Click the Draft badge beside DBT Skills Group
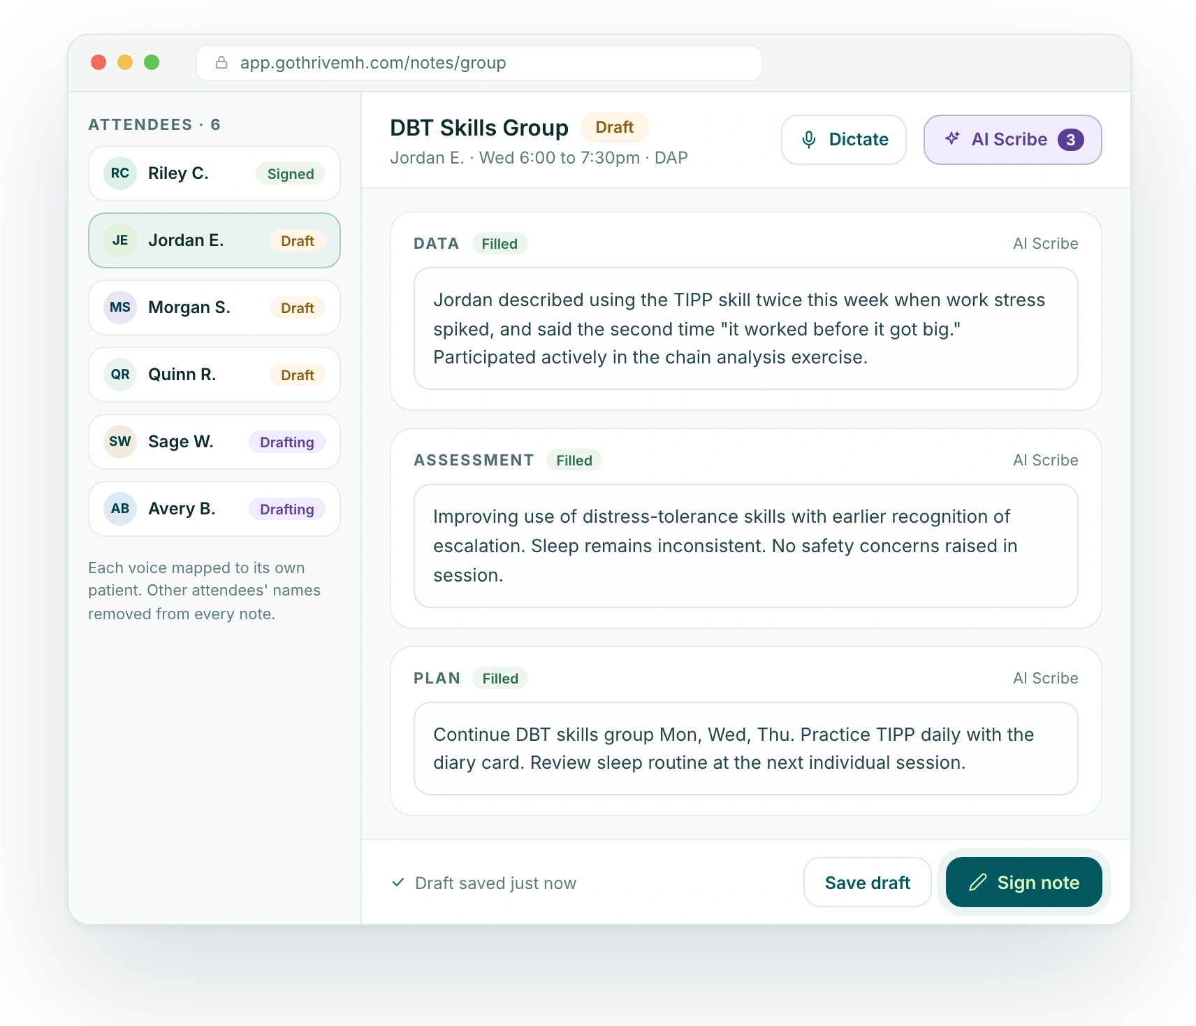1196x1026 pixels. 615,127
